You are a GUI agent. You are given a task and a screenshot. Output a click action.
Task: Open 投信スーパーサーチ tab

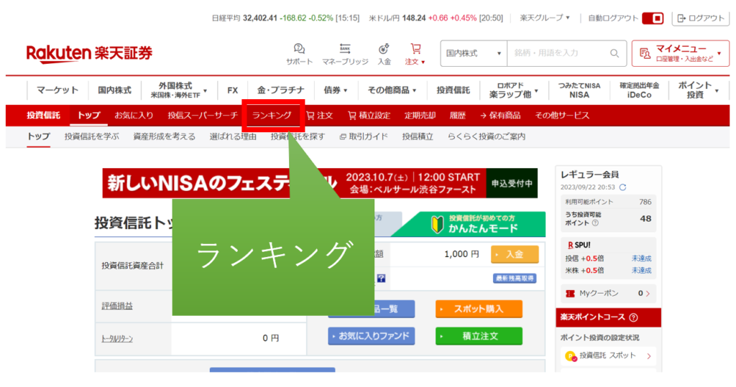point(203,116)
